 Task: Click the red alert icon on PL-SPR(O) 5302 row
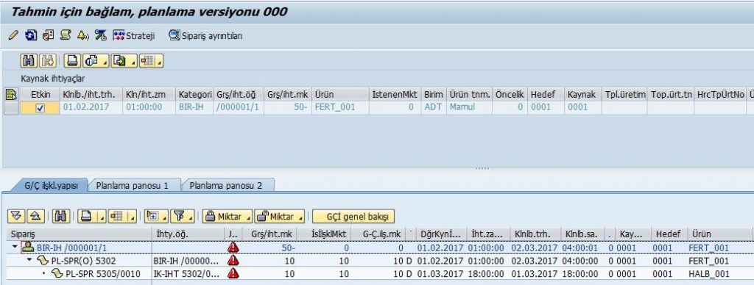(x=233, y=261)
